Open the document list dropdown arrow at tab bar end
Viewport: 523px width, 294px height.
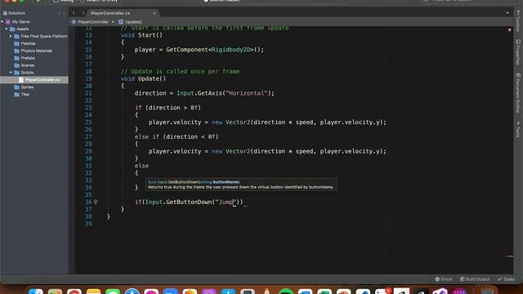click(507, 13)
